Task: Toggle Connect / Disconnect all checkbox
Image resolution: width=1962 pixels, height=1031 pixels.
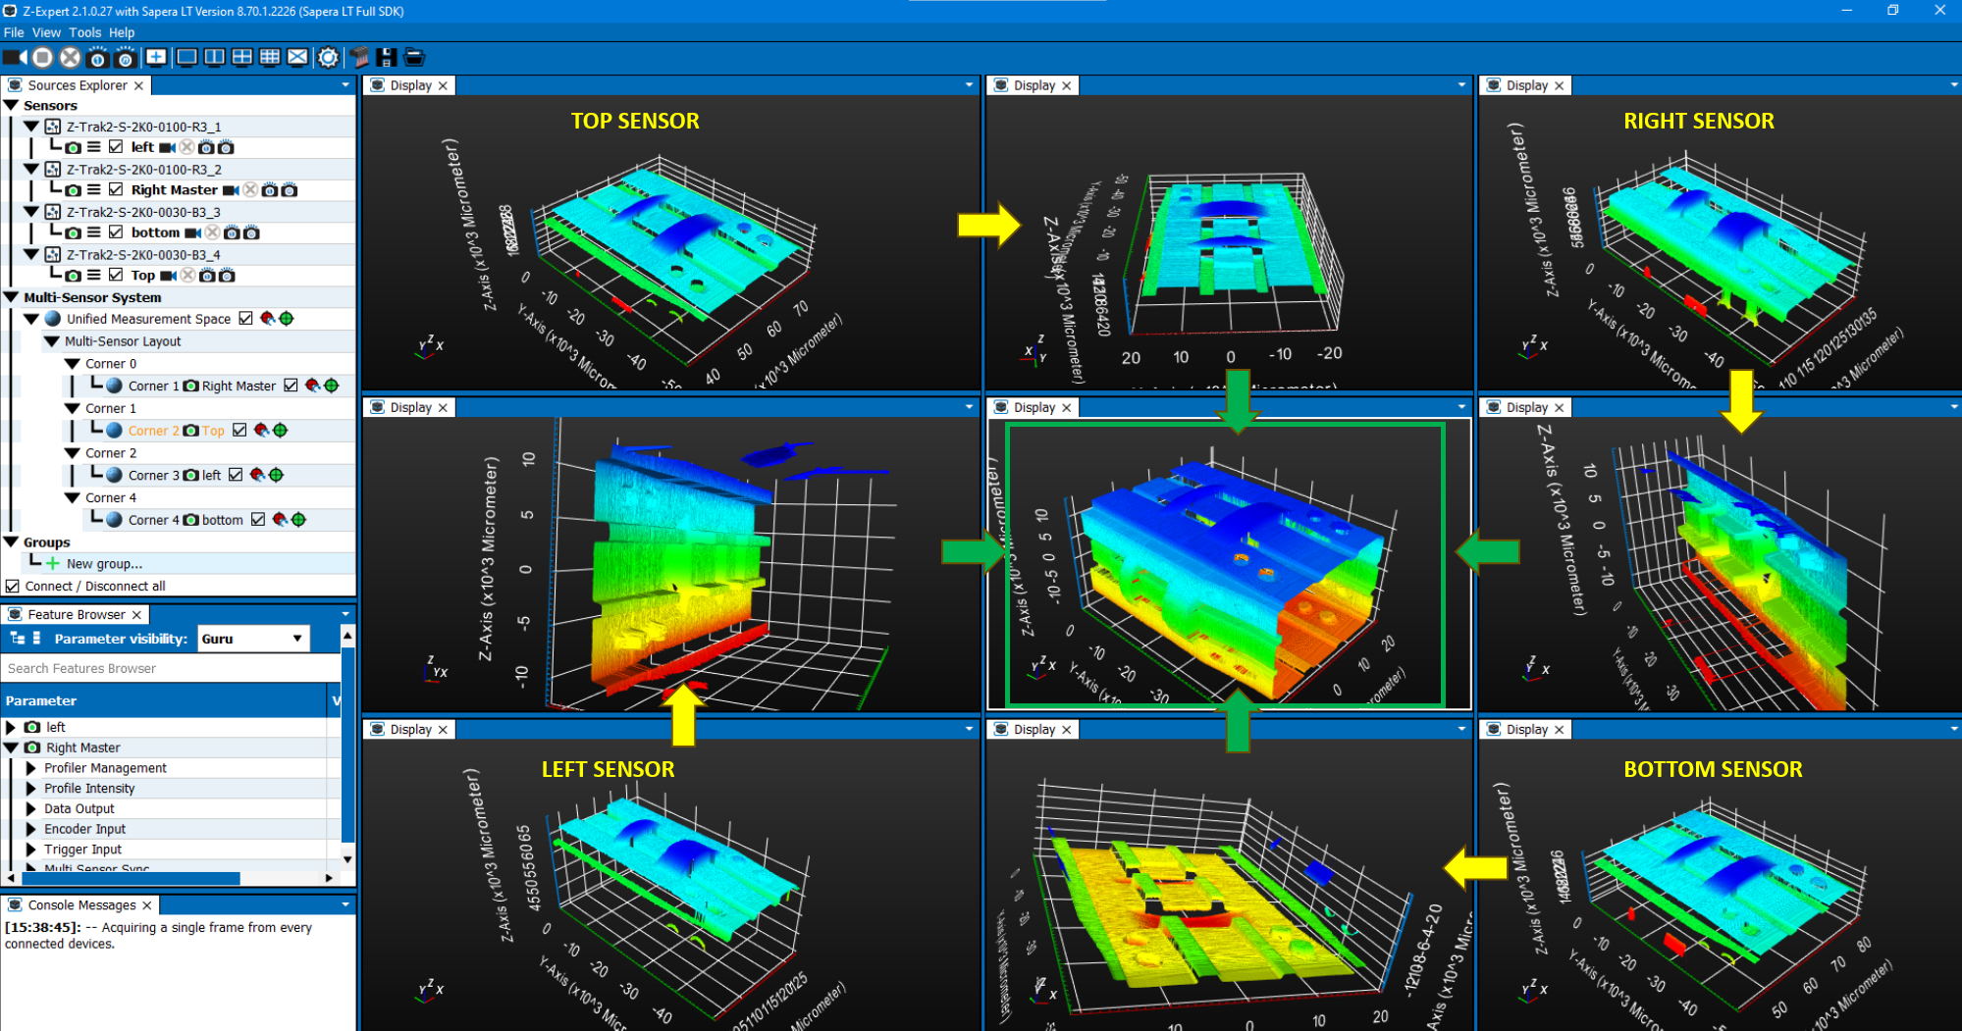Action: pyautogui.click(x=13, y=587)
